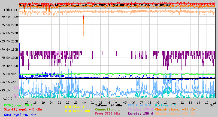This screenshot has width=218, height=117.
Task: Click hour '08' on the time axis
Action: tap(149, 103)
